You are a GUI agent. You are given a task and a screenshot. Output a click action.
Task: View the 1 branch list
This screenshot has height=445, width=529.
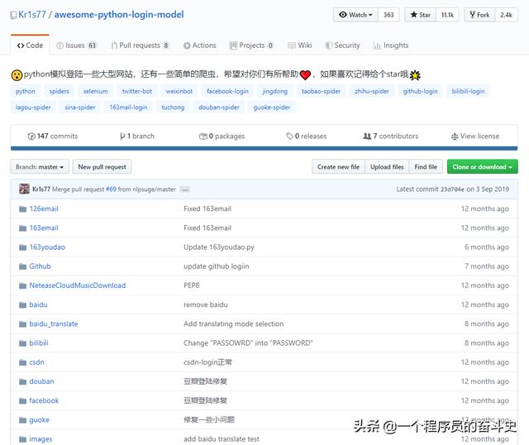137,136
